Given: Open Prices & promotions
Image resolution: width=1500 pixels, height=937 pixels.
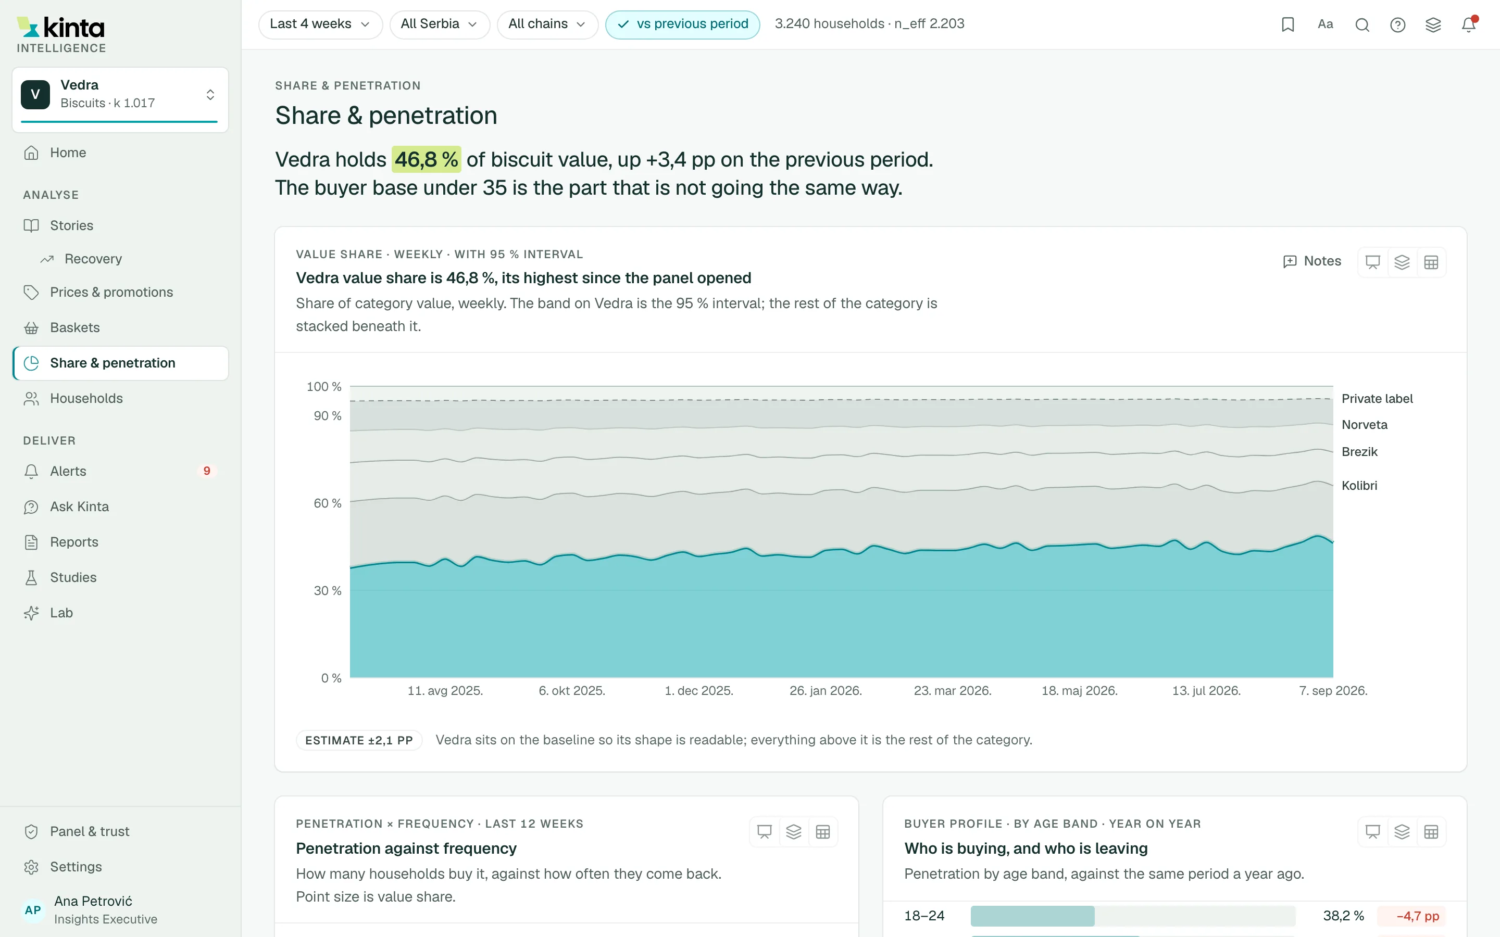Looking at the screenshot, I should click(x=120, y=293).
